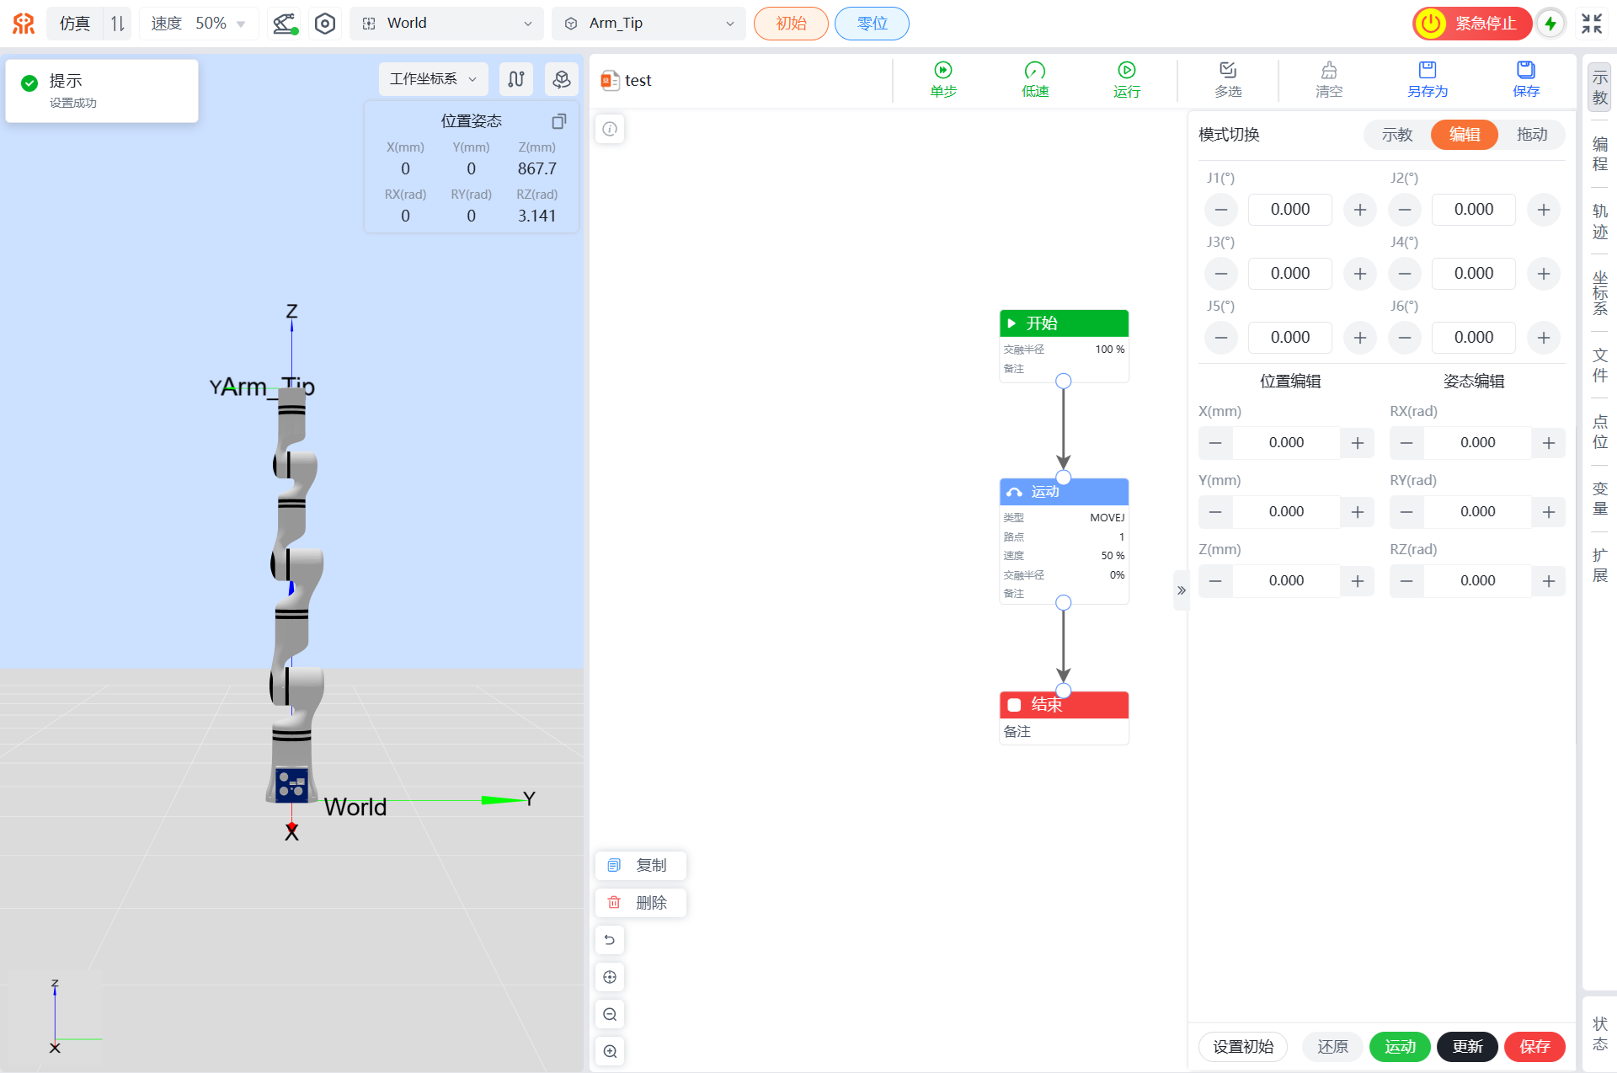This screenshot has width=1617, height=1073.
Task: Click the clear (清空) broom icon
Action: [1328, 71]
